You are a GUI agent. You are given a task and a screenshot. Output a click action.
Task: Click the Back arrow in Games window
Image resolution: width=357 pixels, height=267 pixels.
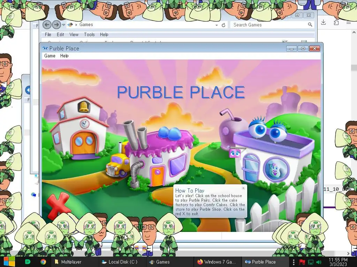(47, 25)
